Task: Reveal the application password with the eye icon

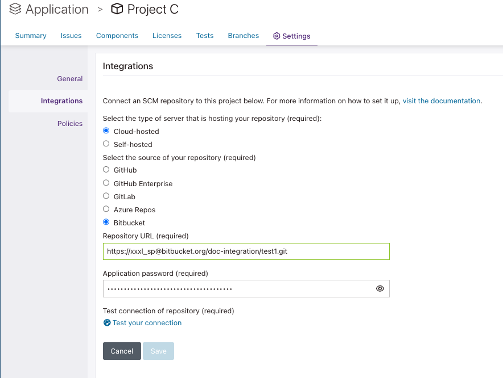Action: (380, 289)
